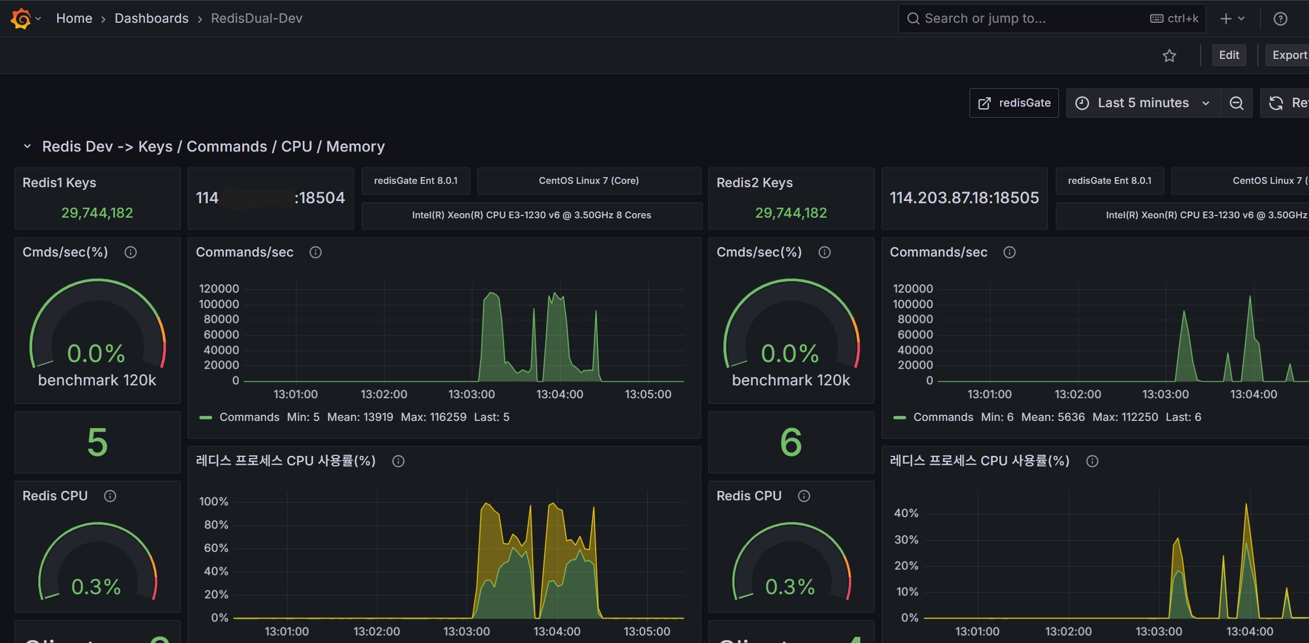Open the plus new-item dropdown

click(x=1232, y=19)
